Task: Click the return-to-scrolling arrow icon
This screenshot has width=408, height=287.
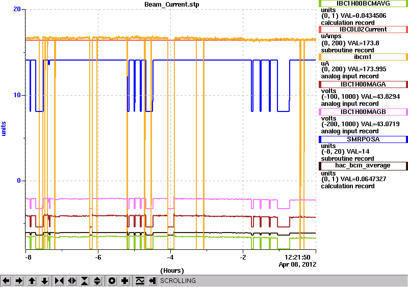Action: pyautogui.click(x=152, y=281)
